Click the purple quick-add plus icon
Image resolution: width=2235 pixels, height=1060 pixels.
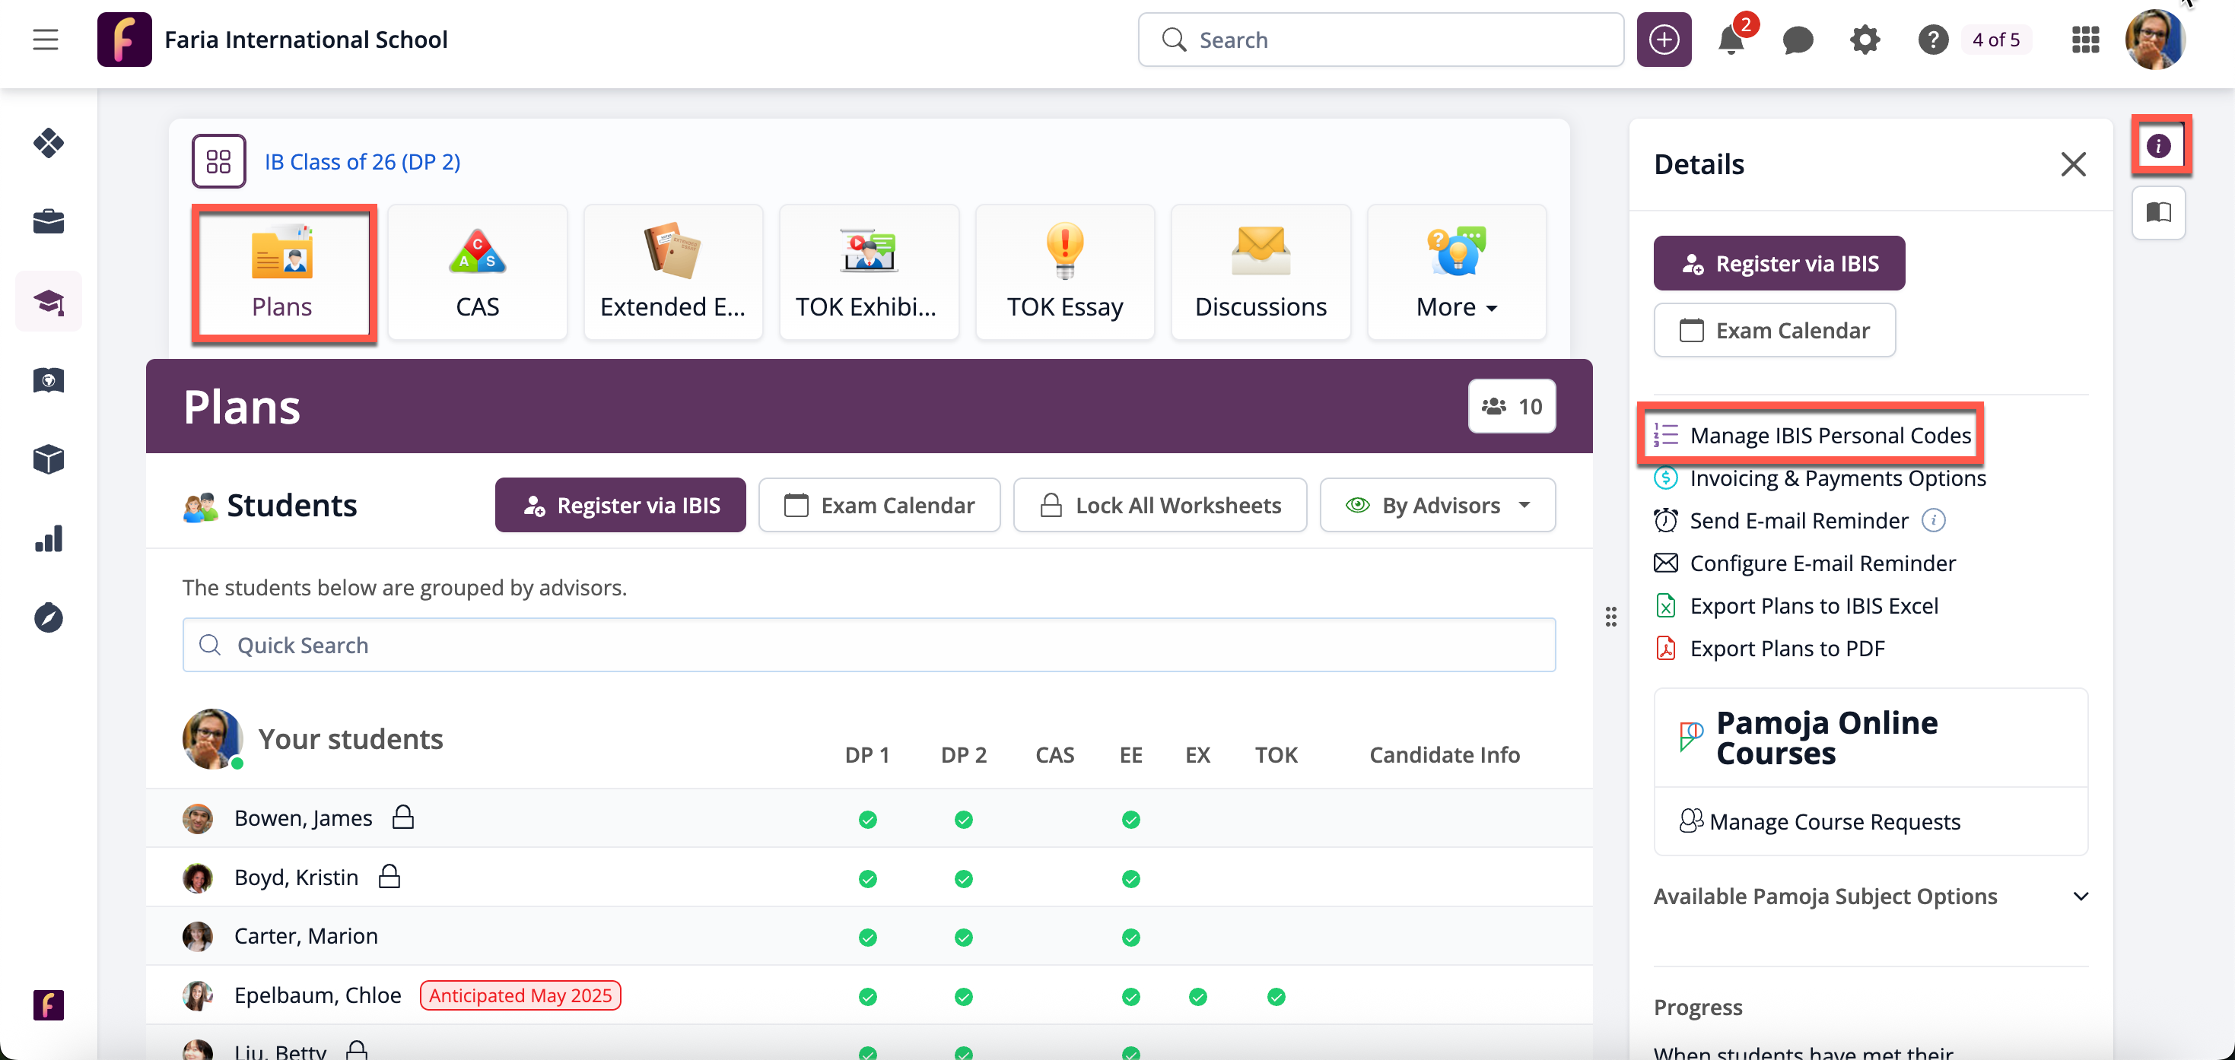(x=1663, y=40)
